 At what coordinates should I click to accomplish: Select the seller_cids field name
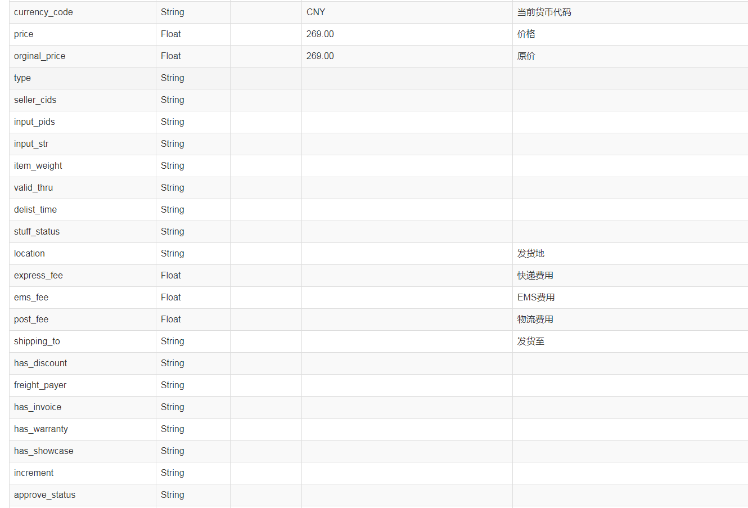35,100
